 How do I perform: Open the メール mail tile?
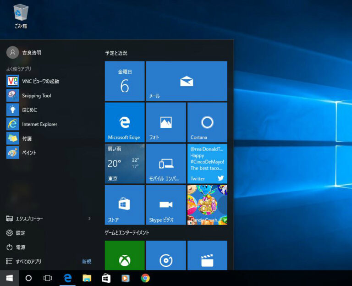(187, 81)
